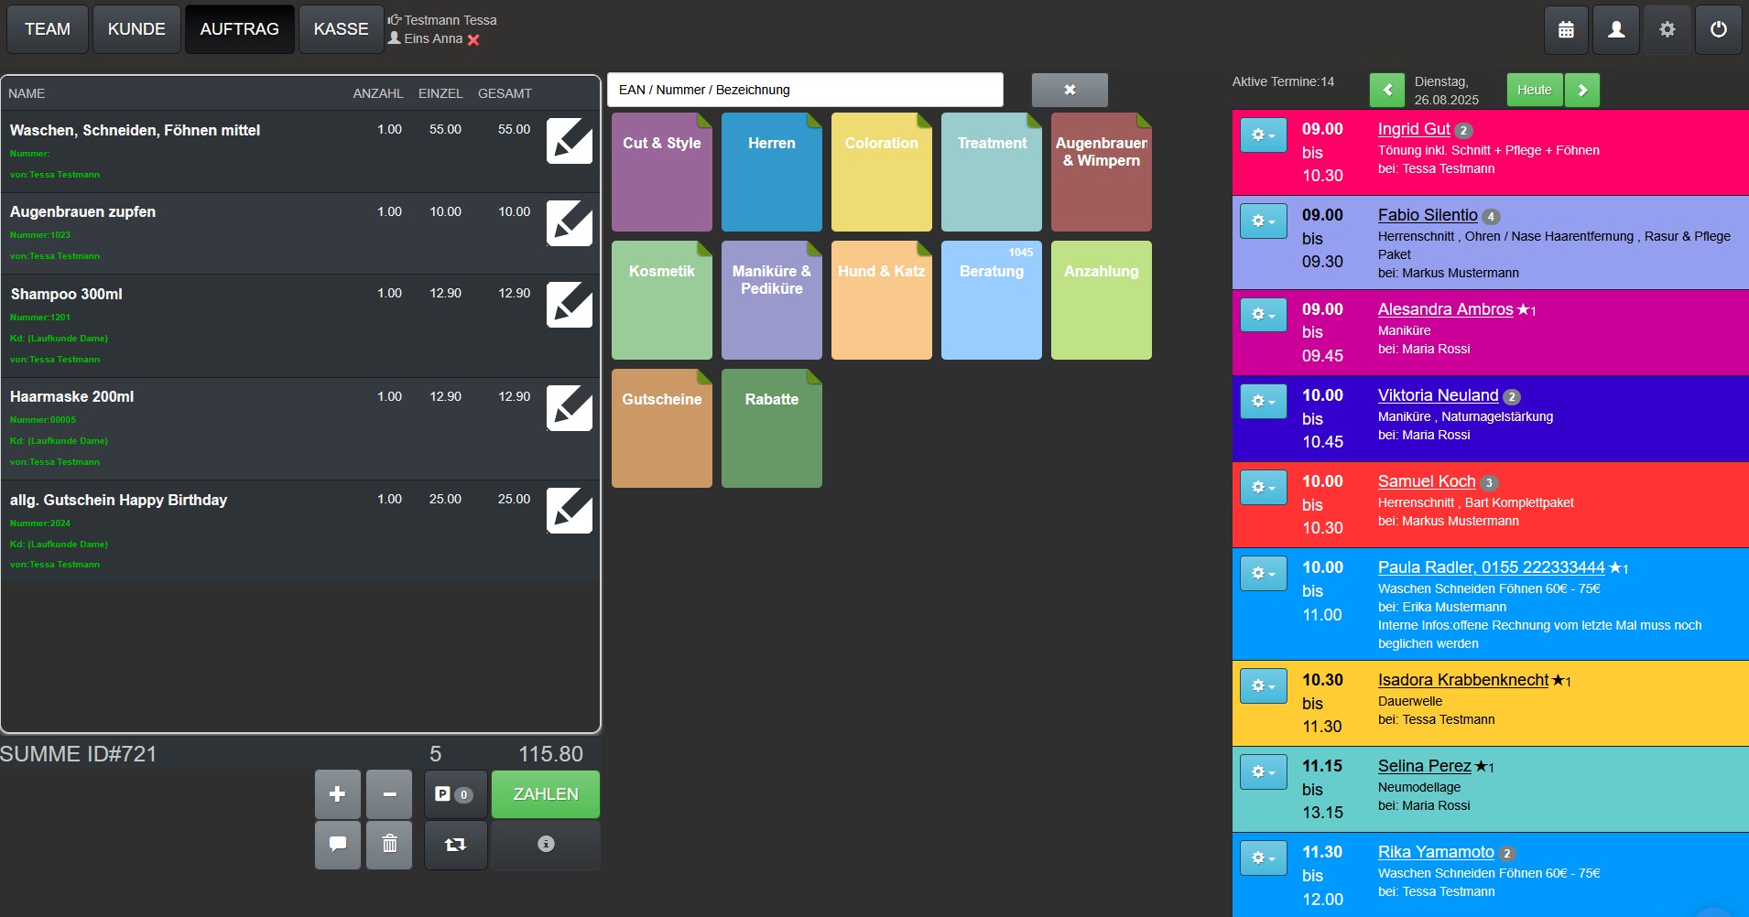
Task: Open the calendar view icon
Action: (x=1566, y=30)
